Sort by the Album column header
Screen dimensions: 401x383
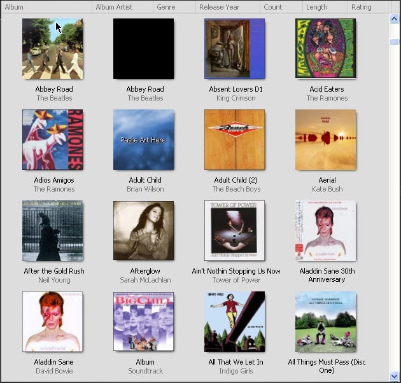pyautogui.click(x=46, y=7)
